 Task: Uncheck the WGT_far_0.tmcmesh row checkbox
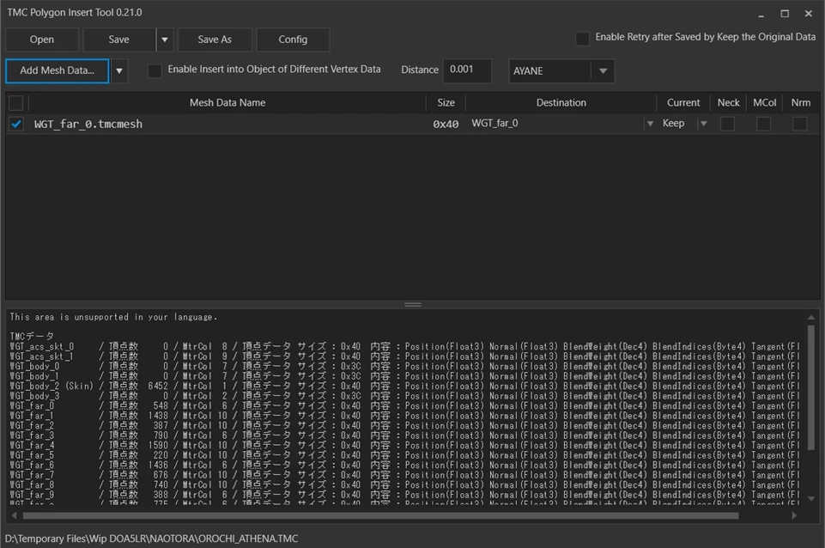(x=16, y=124)
